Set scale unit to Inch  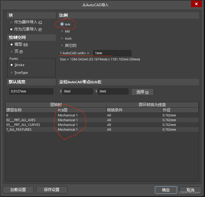click(62, 38)
